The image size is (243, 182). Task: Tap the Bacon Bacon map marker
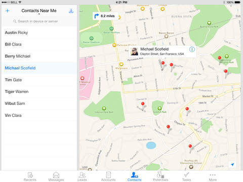click(x=167, y=36)
